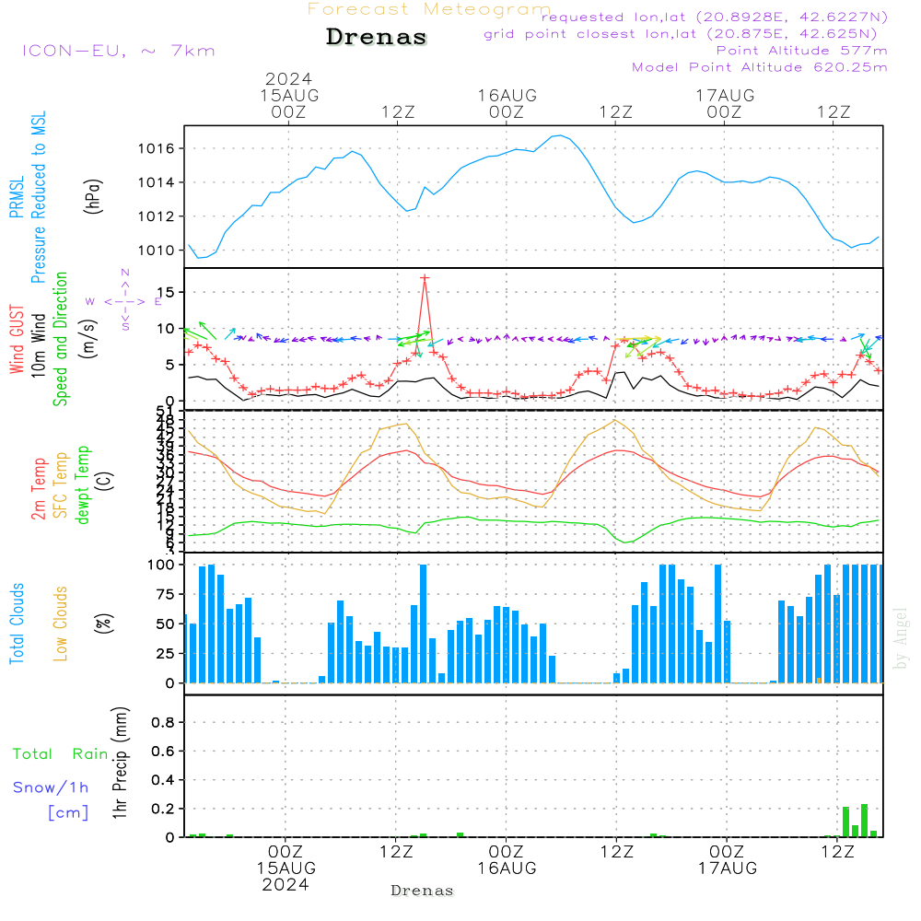Viewport: 921px width, 921px height.
Task: Click the 'E' on compass legend
Action: pyautogui.click(x=157, y=301)
